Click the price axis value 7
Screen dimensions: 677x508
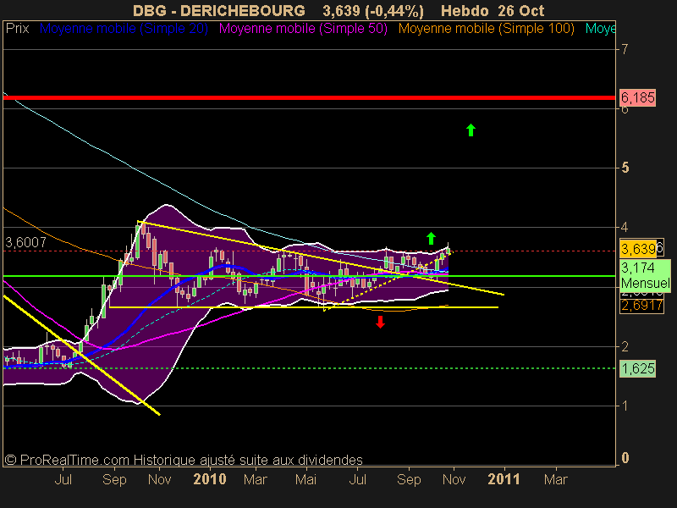click(x=625, y=49)
